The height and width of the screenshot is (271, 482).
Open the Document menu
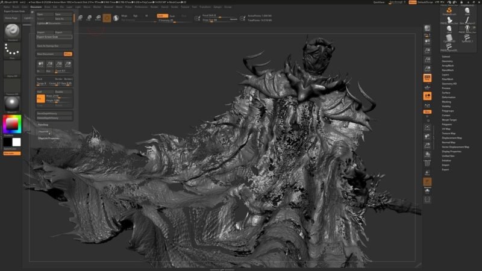point(36,7)
